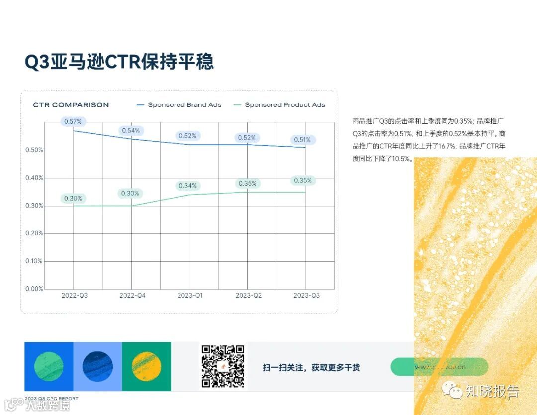Click the green website URL pill button
The image size is (537, 415).
pos(440,367)
